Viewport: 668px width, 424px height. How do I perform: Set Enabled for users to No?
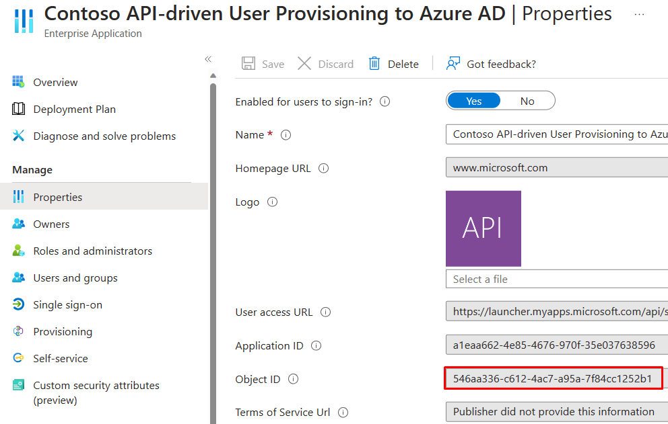[x=527, y=101]
